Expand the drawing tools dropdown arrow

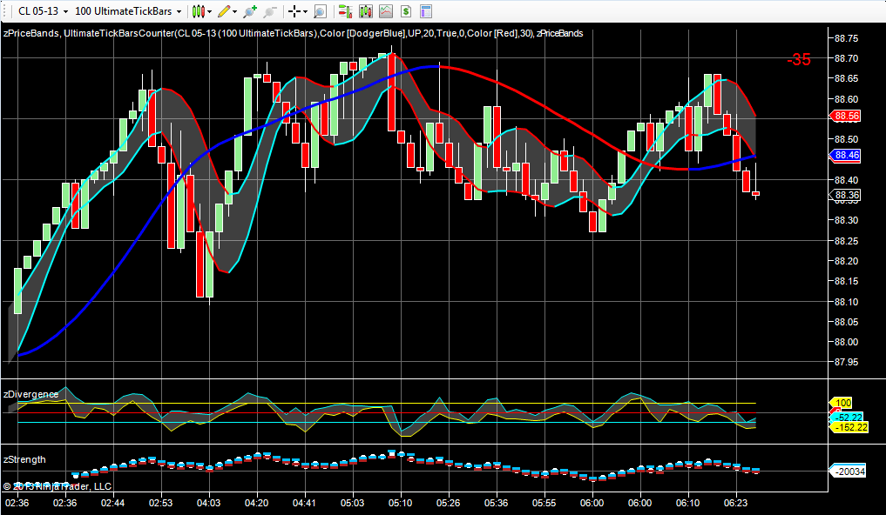[234, 12]
